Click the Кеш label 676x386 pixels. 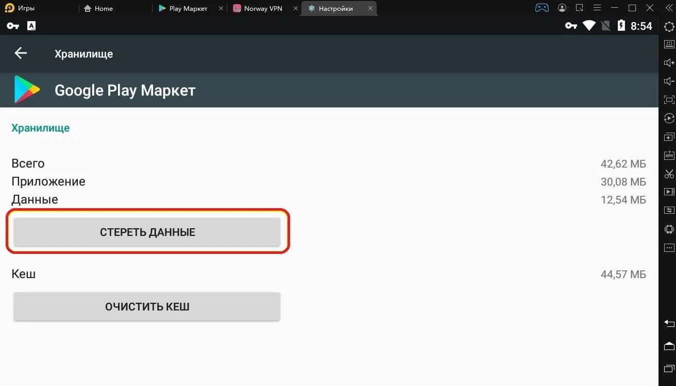pos(24,274)
